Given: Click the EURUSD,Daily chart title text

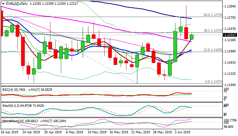Looking at the screenshot, I should point(17,3).
